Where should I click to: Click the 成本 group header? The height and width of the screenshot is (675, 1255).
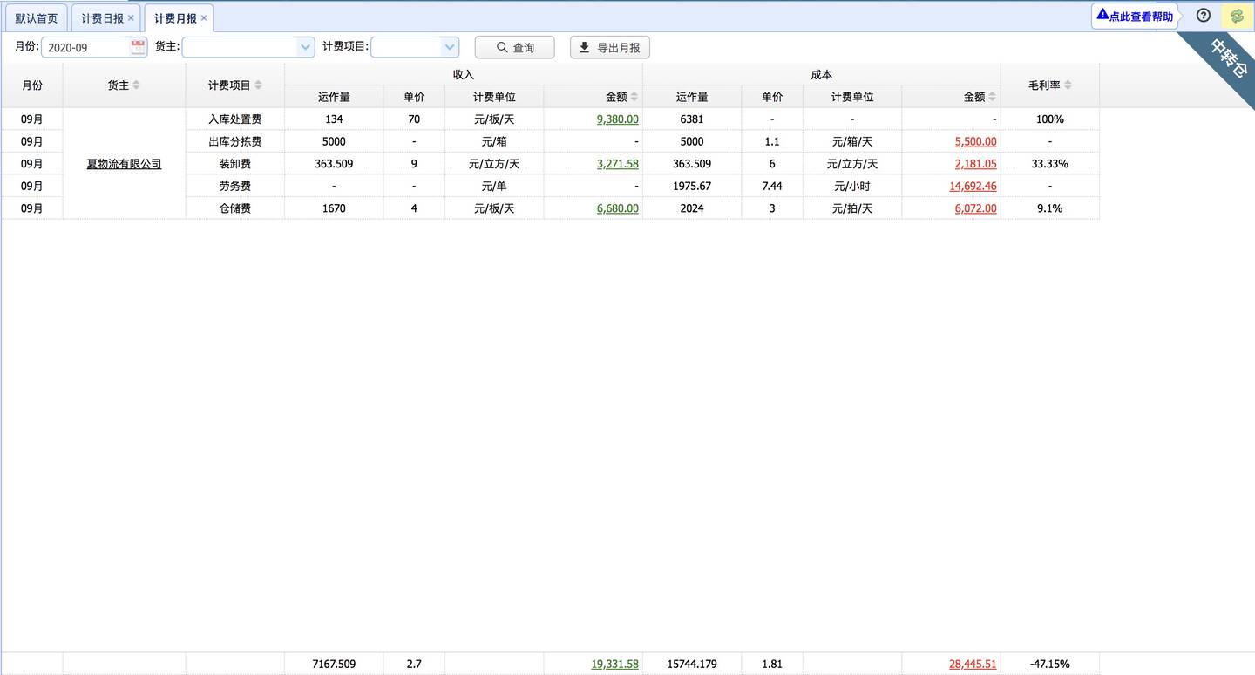tap(822, 74)
